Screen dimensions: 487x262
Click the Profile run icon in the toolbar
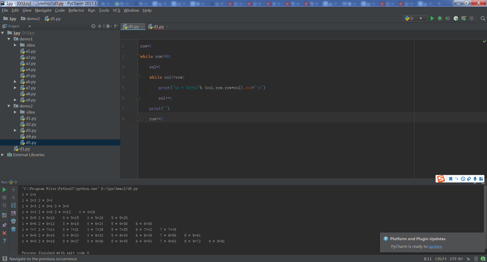tap(456, 18)
